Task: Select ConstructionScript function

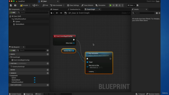Action: pos(18,67)
